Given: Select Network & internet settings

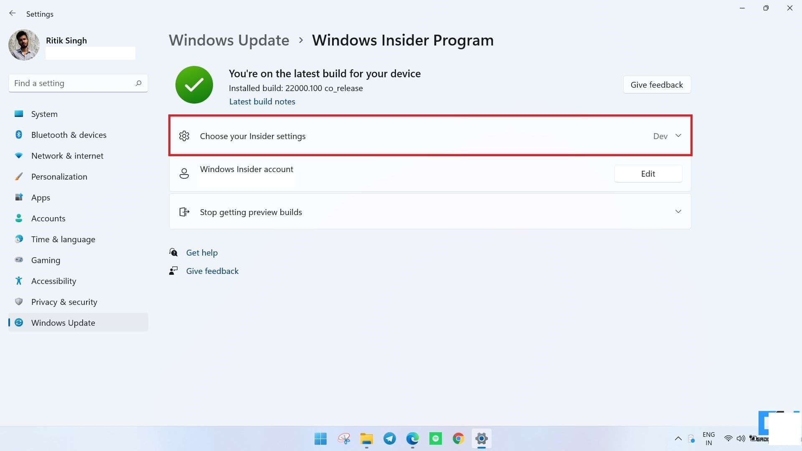Looking at the screenshot, I should (x=67, y=155).
